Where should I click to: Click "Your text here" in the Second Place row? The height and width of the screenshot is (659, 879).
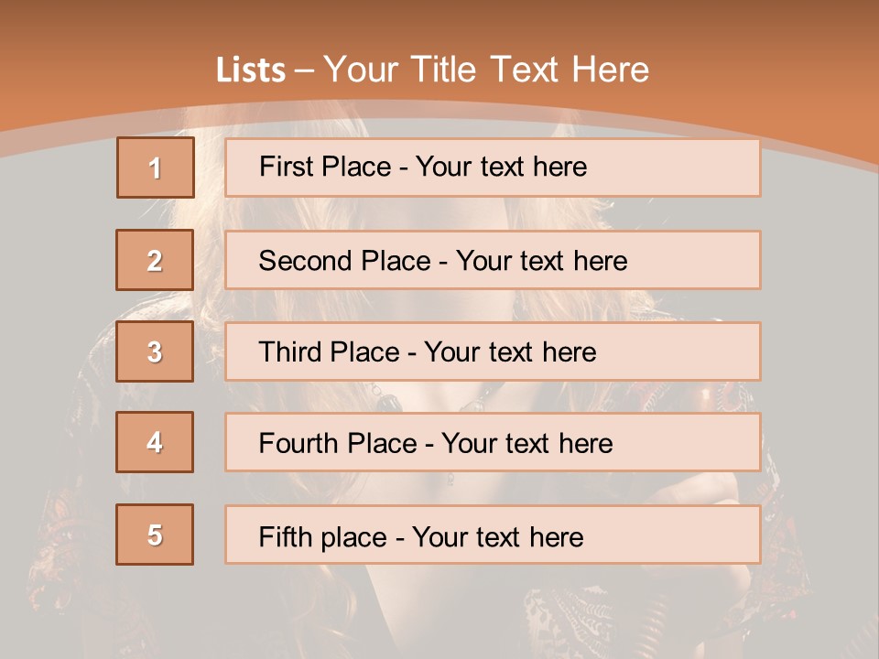pyautogui.click(x=541, y=261)
